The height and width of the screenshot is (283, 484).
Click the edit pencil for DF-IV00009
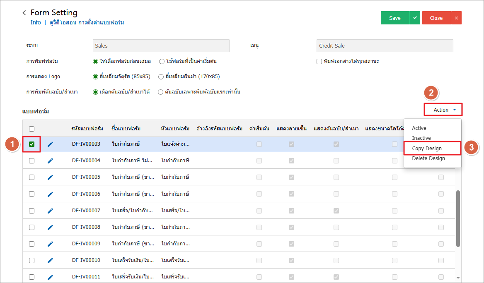[x=51, y=244]
